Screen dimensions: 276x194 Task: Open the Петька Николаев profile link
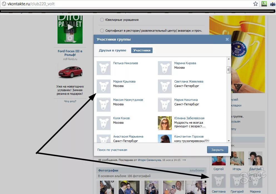pyautogui.click(x=126, y=63)
